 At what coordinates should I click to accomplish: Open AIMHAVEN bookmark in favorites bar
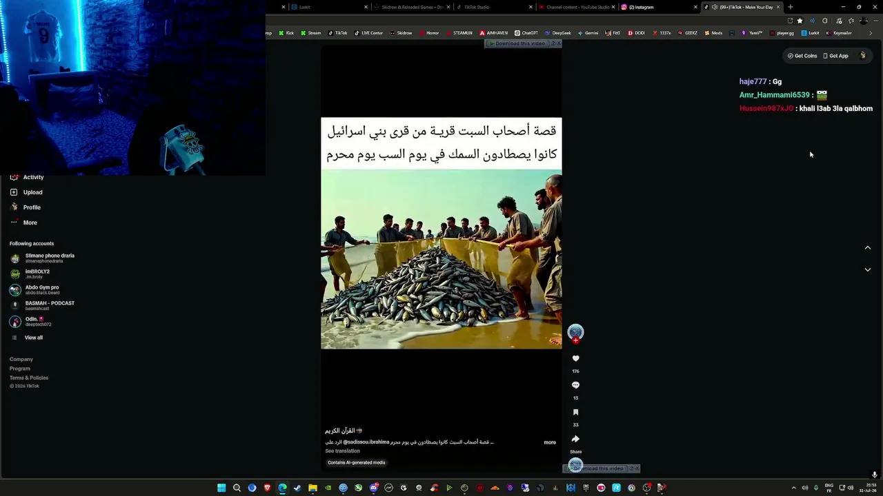[493, 33]
